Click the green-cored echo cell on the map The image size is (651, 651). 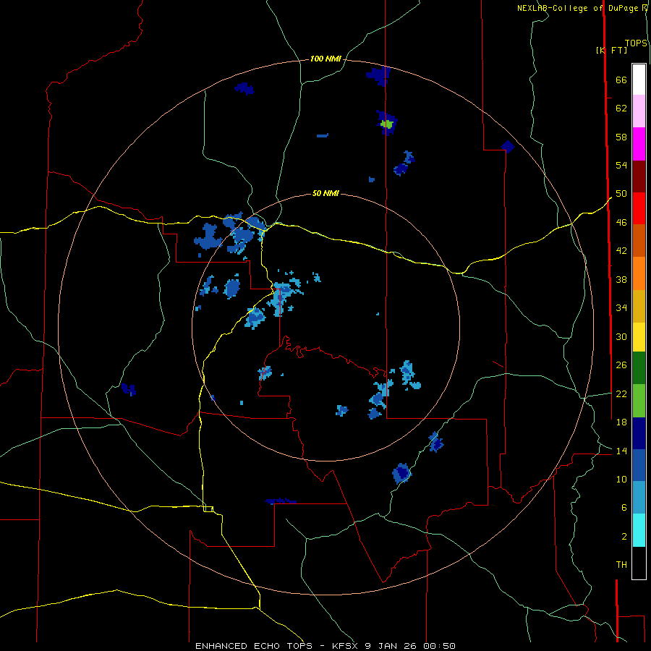tap(386, 124)
